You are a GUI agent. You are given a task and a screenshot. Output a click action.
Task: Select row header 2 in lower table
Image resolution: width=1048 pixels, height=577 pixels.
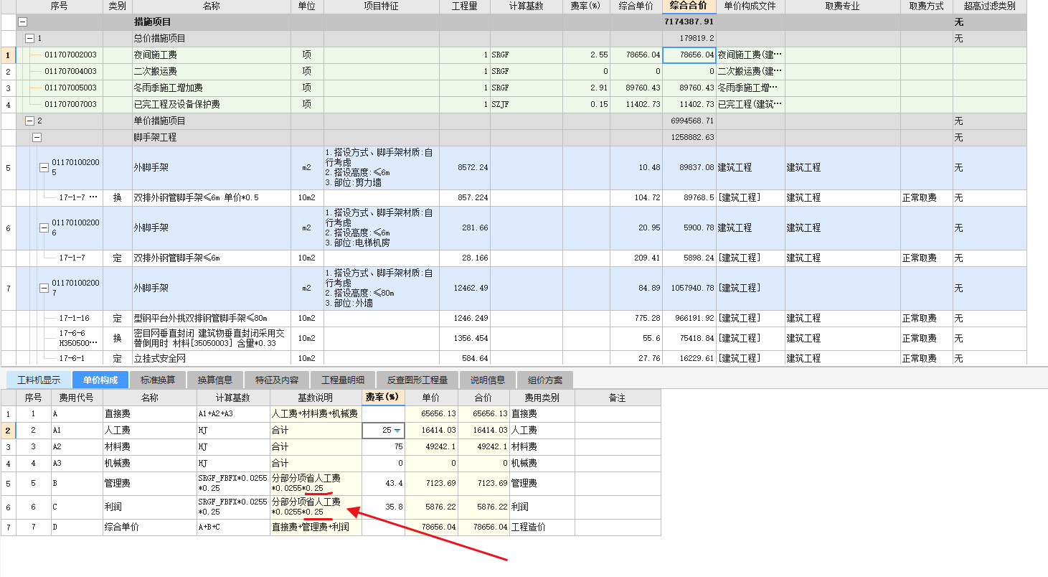tap(8, 431)
